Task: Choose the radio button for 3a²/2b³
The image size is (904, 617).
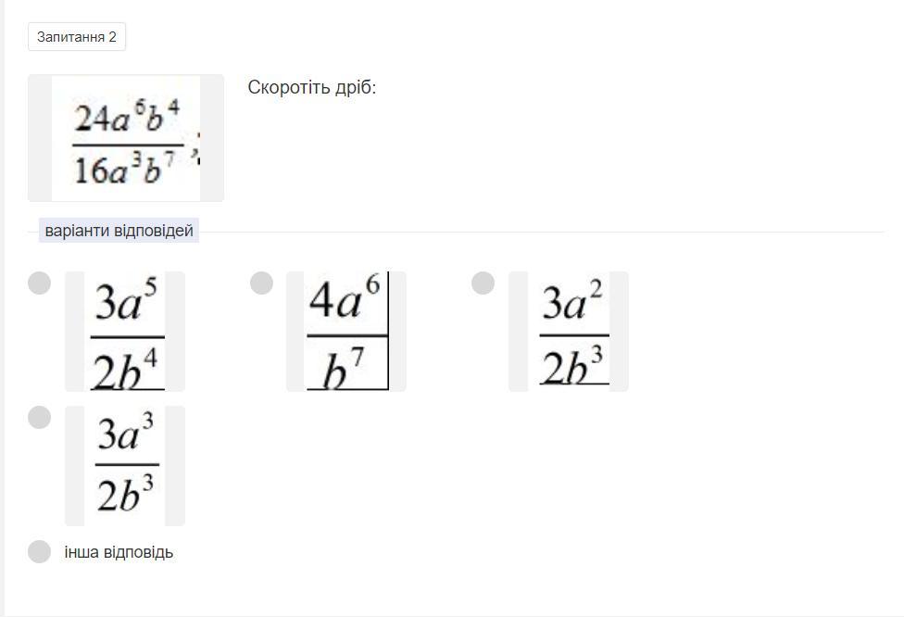Action: click(x=483, y=283)
